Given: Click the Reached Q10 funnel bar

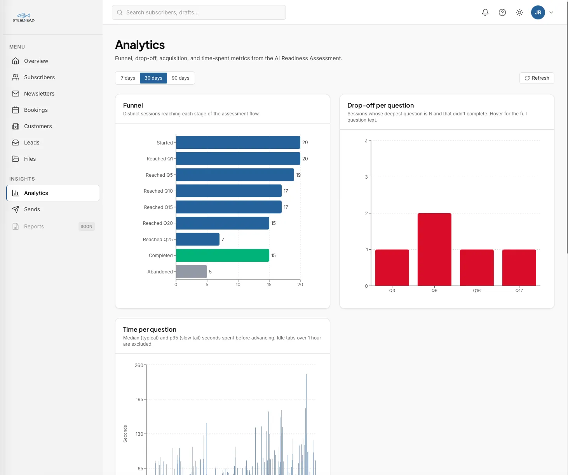Looking at the screenshot, I should tap(229, 191).
